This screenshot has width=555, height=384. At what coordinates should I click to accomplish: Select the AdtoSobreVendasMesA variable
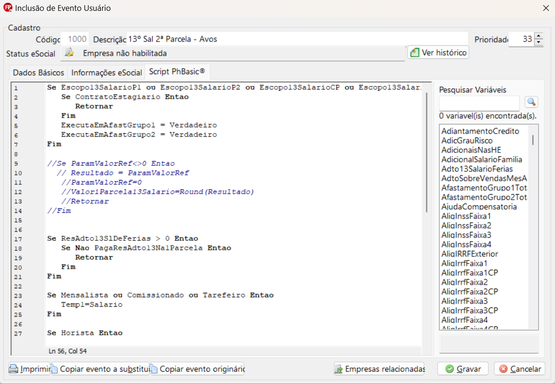(x=484, y=179)
